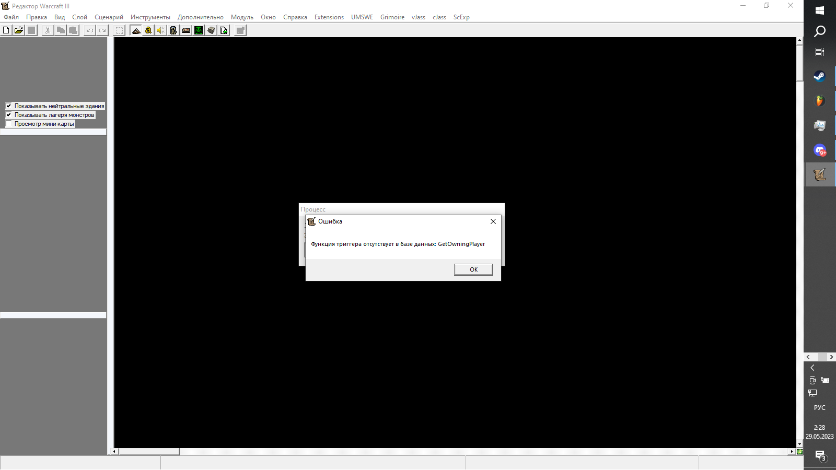Open the Campaign Editor module
Viewport: 836px width, 470px height.
point(186,30)
